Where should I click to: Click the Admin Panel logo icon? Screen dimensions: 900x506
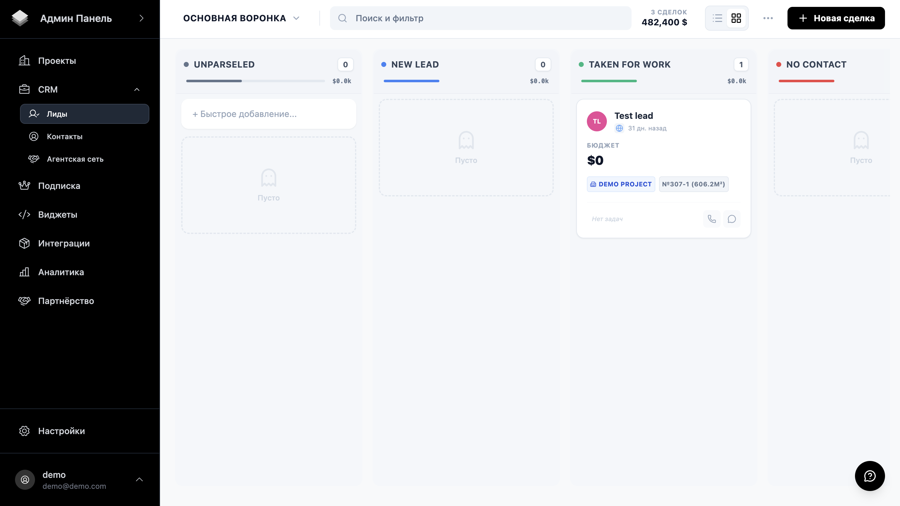point(20,18)
